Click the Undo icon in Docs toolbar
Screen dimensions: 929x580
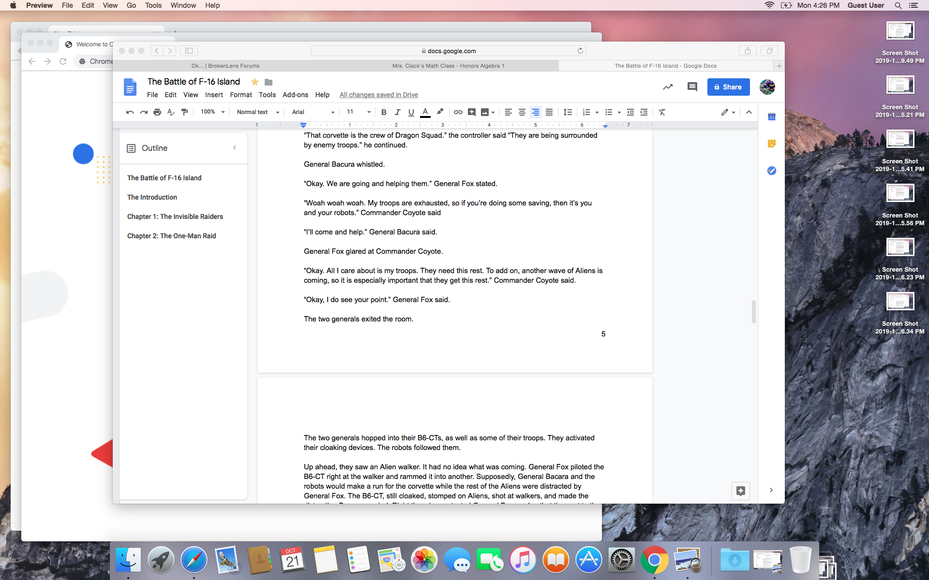(x=130, y=112)
